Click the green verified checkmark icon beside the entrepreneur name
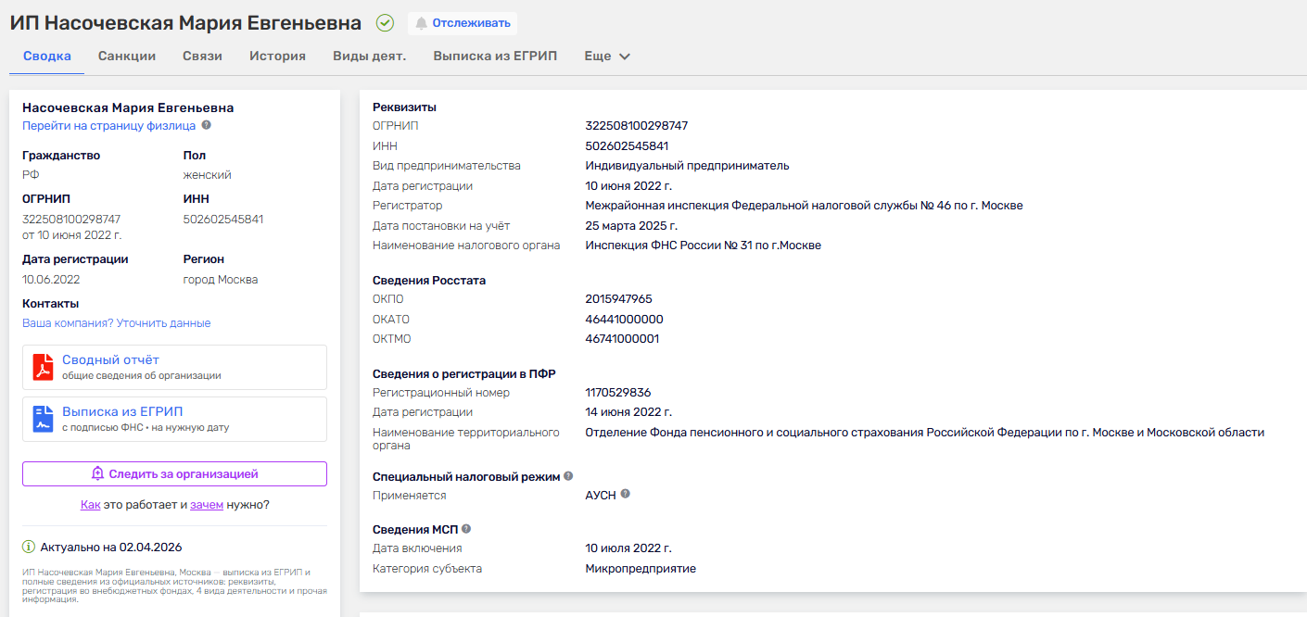The height and width of the screenshot is (617, 1307). click(x=385, y=21)
